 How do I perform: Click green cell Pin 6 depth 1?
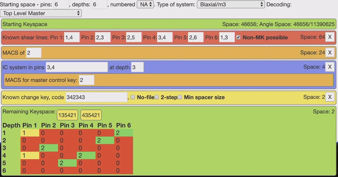click(x=124, y=133)
